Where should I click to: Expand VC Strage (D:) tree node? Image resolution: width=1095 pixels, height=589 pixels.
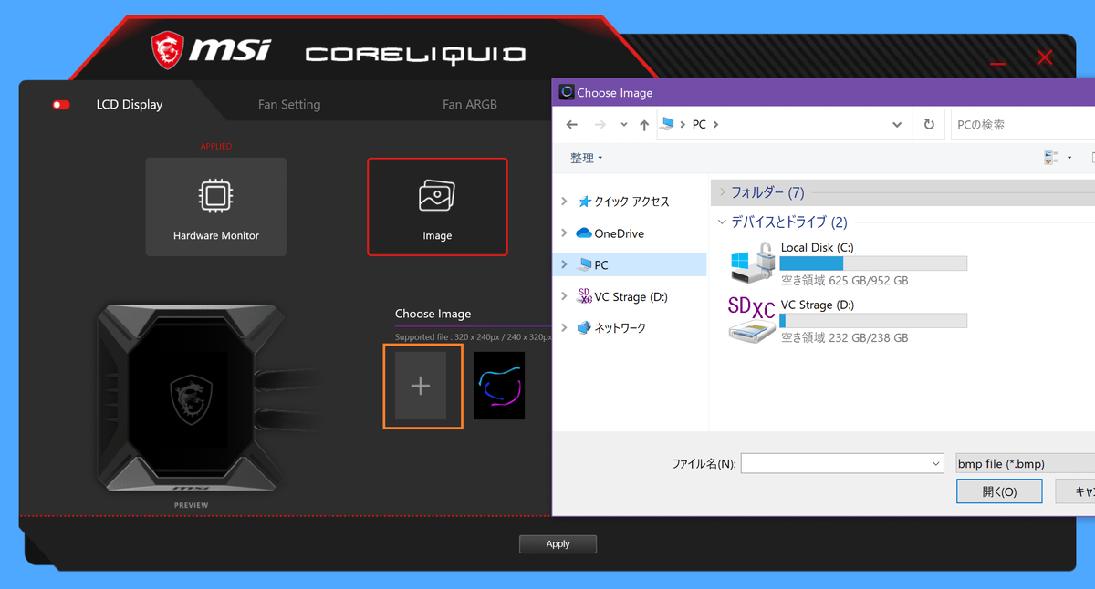coord(565,296)
